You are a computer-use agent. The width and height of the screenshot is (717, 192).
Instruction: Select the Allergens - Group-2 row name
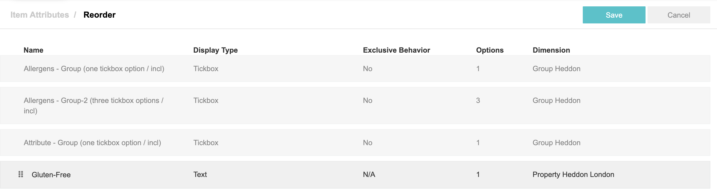[94, 106]
